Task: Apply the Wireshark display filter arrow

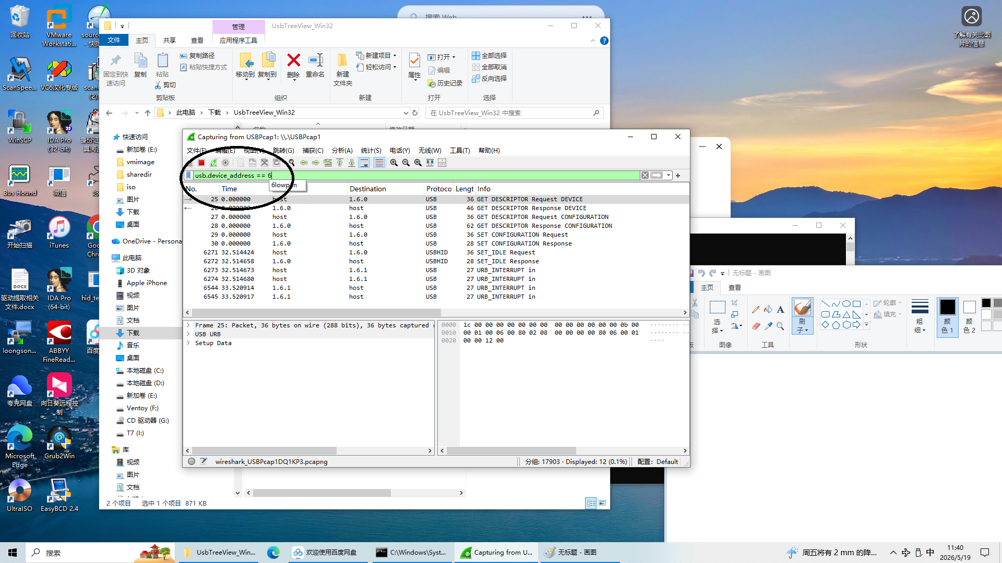Action: (657, 175)
